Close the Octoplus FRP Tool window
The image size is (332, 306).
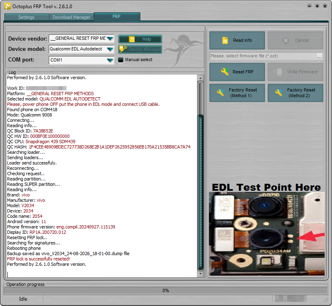325,6
